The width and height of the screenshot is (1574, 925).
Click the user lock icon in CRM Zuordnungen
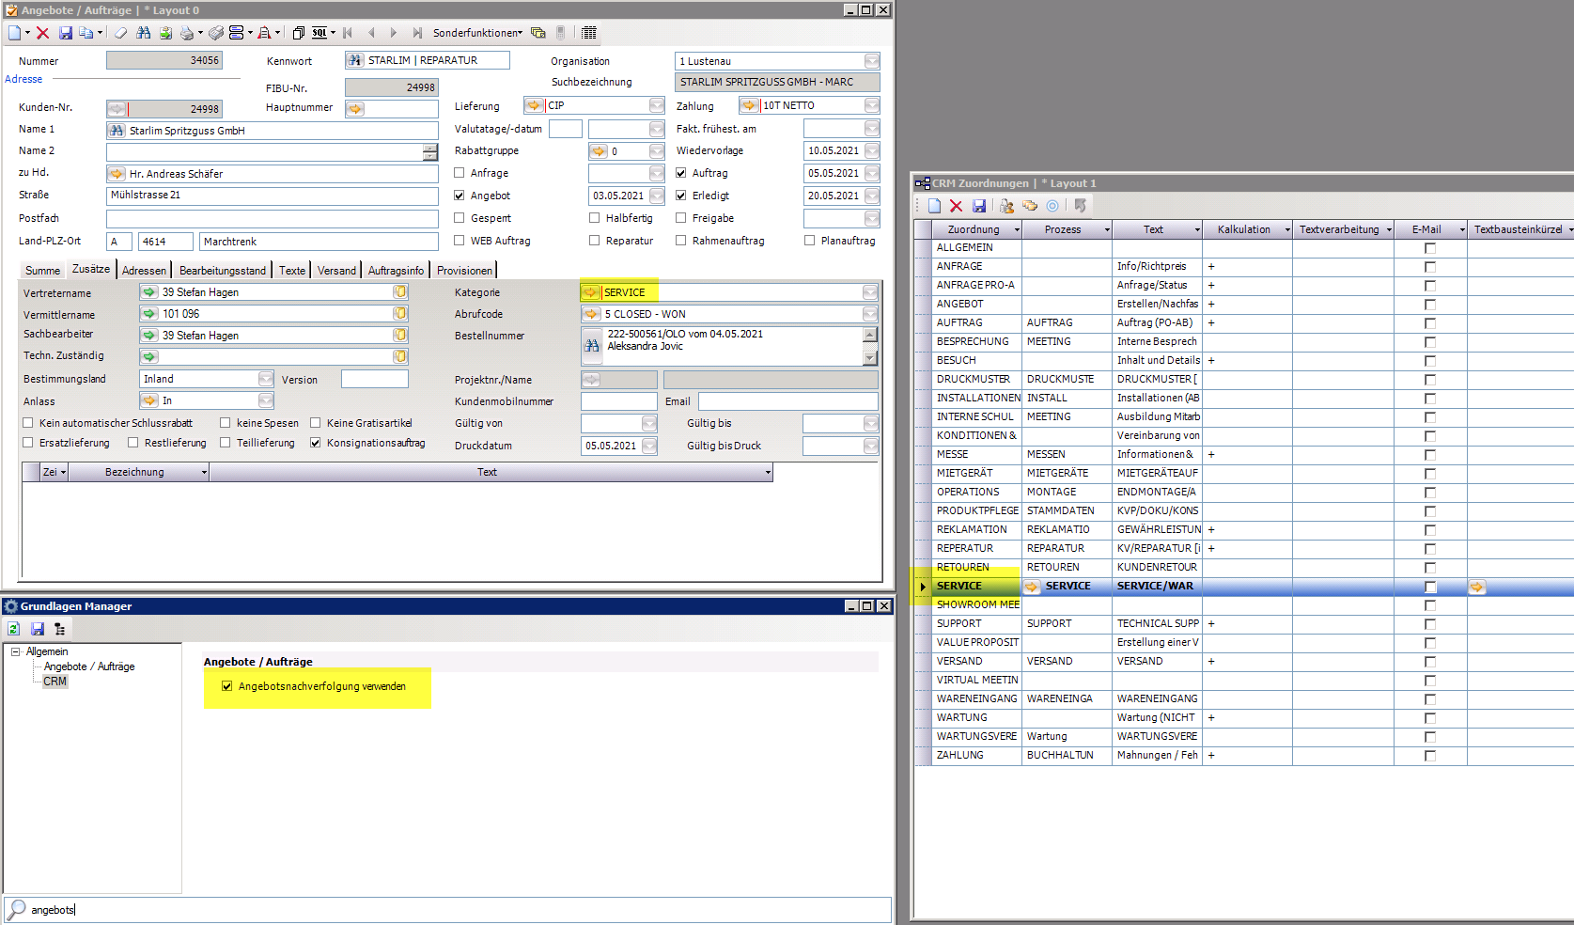[x=1006, y=206]
